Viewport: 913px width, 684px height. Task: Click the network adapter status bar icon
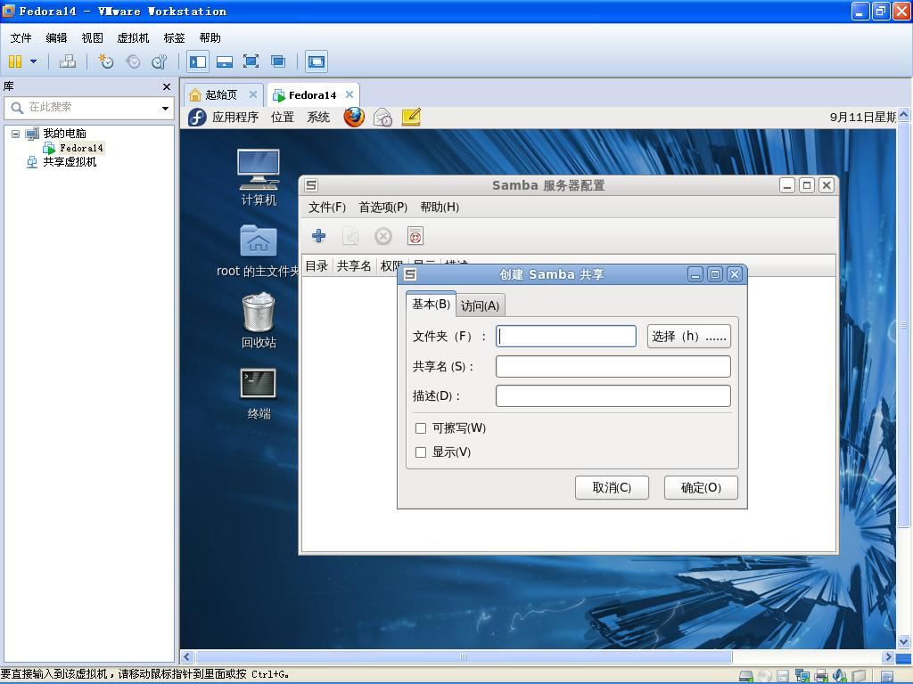point(802,676)
